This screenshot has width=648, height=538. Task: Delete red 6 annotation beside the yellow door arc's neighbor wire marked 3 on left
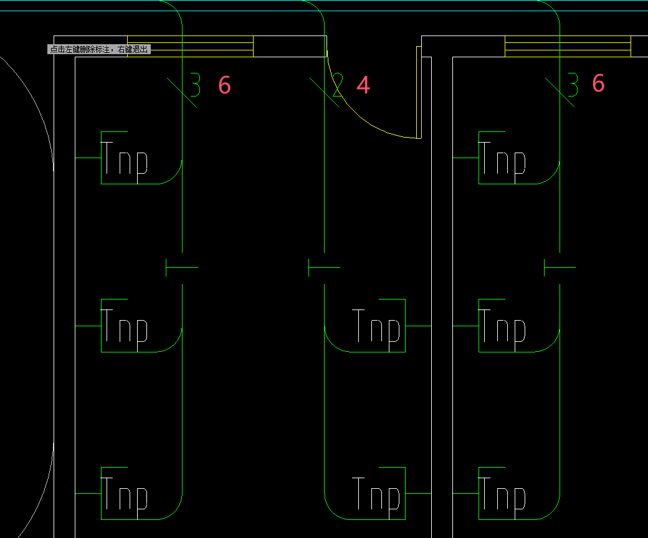point(224,85)
